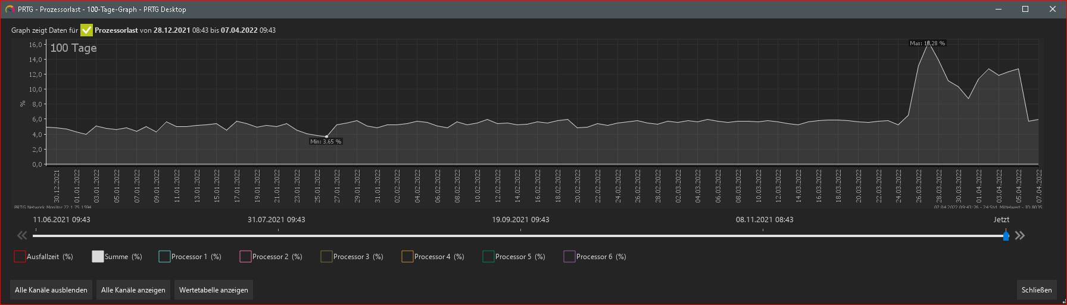This screenshot has width=1067, height=305.
Task: Open Wertetabelle anzeigen
Action: click(x=214, y=290)
